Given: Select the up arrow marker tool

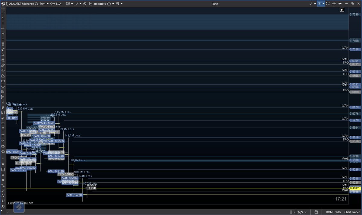Looking at the screenshot, I should click(3, 174).
